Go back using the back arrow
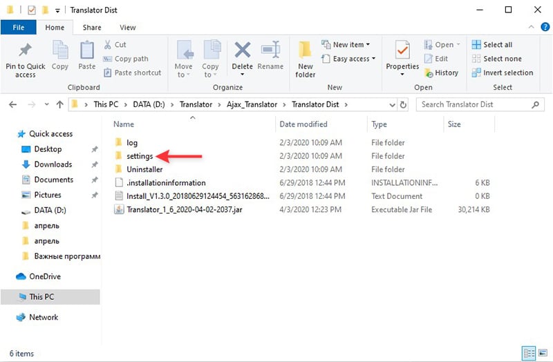This screenshot has height=362, width=553. pyautogui.click(x=12, y=105)
